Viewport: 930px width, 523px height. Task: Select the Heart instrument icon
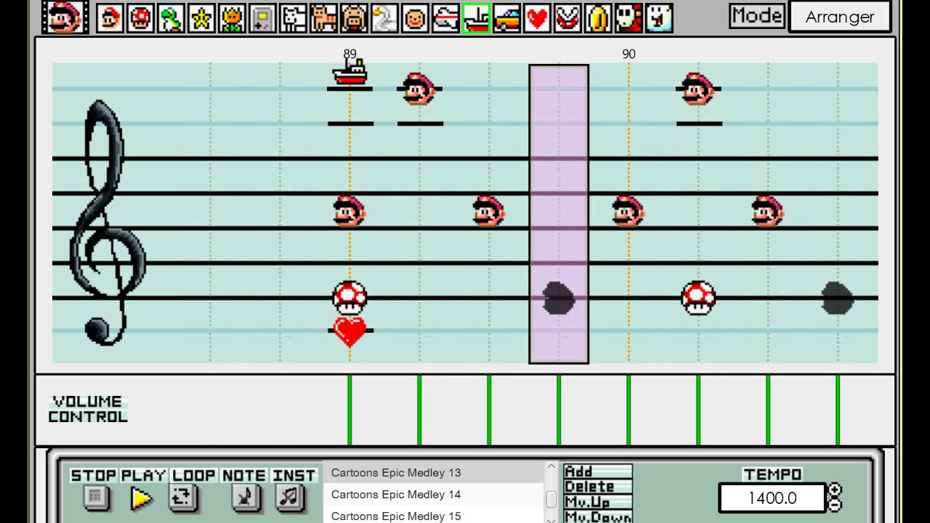(x=537, y=18)
